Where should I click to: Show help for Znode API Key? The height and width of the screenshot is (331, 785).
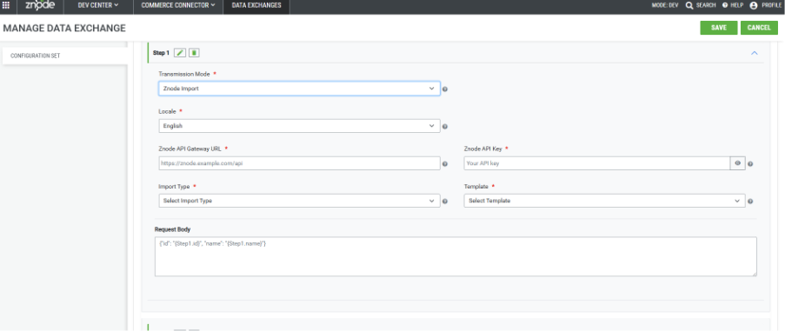(x=750, y=164)
